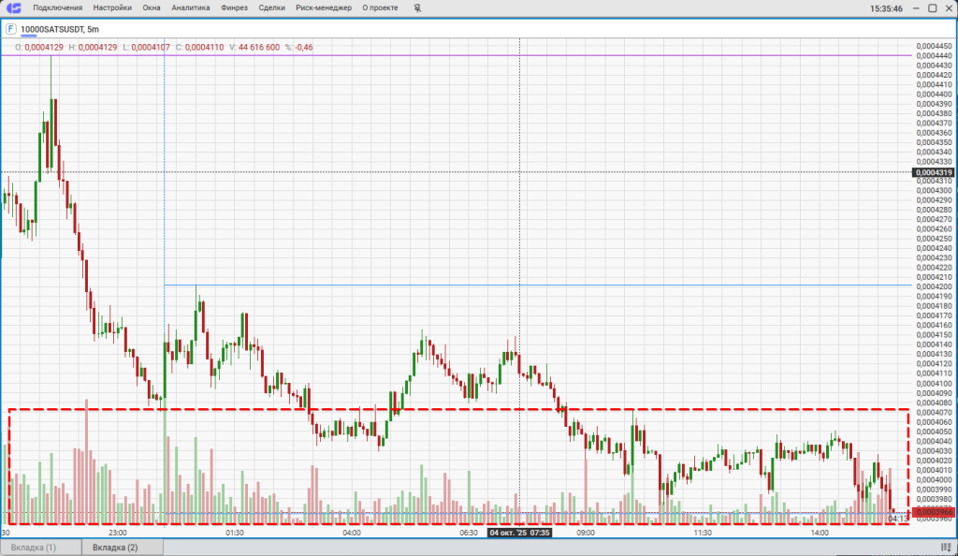Switch to Вкладка (1) tab
Screen dimensions: 958x556
click(34, 547)
